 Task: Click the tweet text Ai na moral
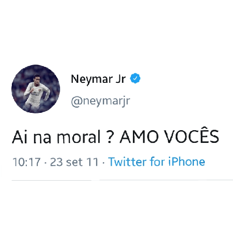click(x=56, y=137)
